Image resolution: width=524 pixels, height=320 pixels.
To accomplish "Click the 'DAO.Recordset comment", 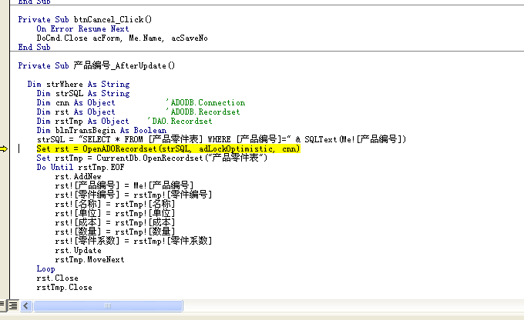I will point(180,121).
